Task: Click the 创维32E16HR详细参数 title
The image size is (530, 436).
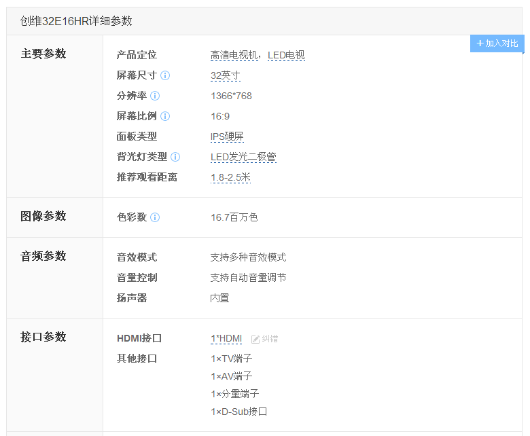Action: coord(76,21)
